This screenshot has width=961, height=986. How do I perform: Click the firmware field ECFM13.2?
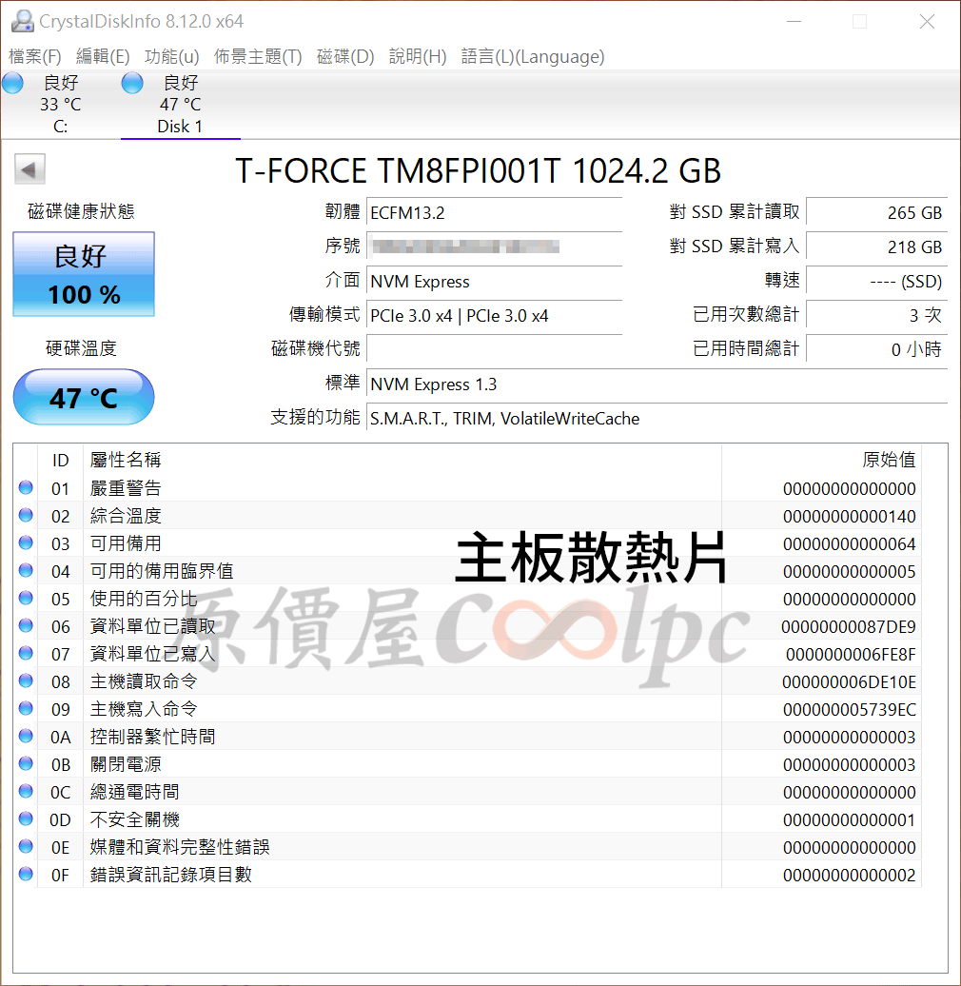coord(494,212)
